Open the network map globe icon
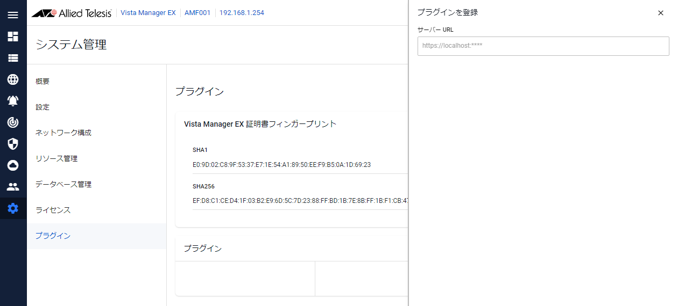This screenshot has width=678, height=306. 13,79
